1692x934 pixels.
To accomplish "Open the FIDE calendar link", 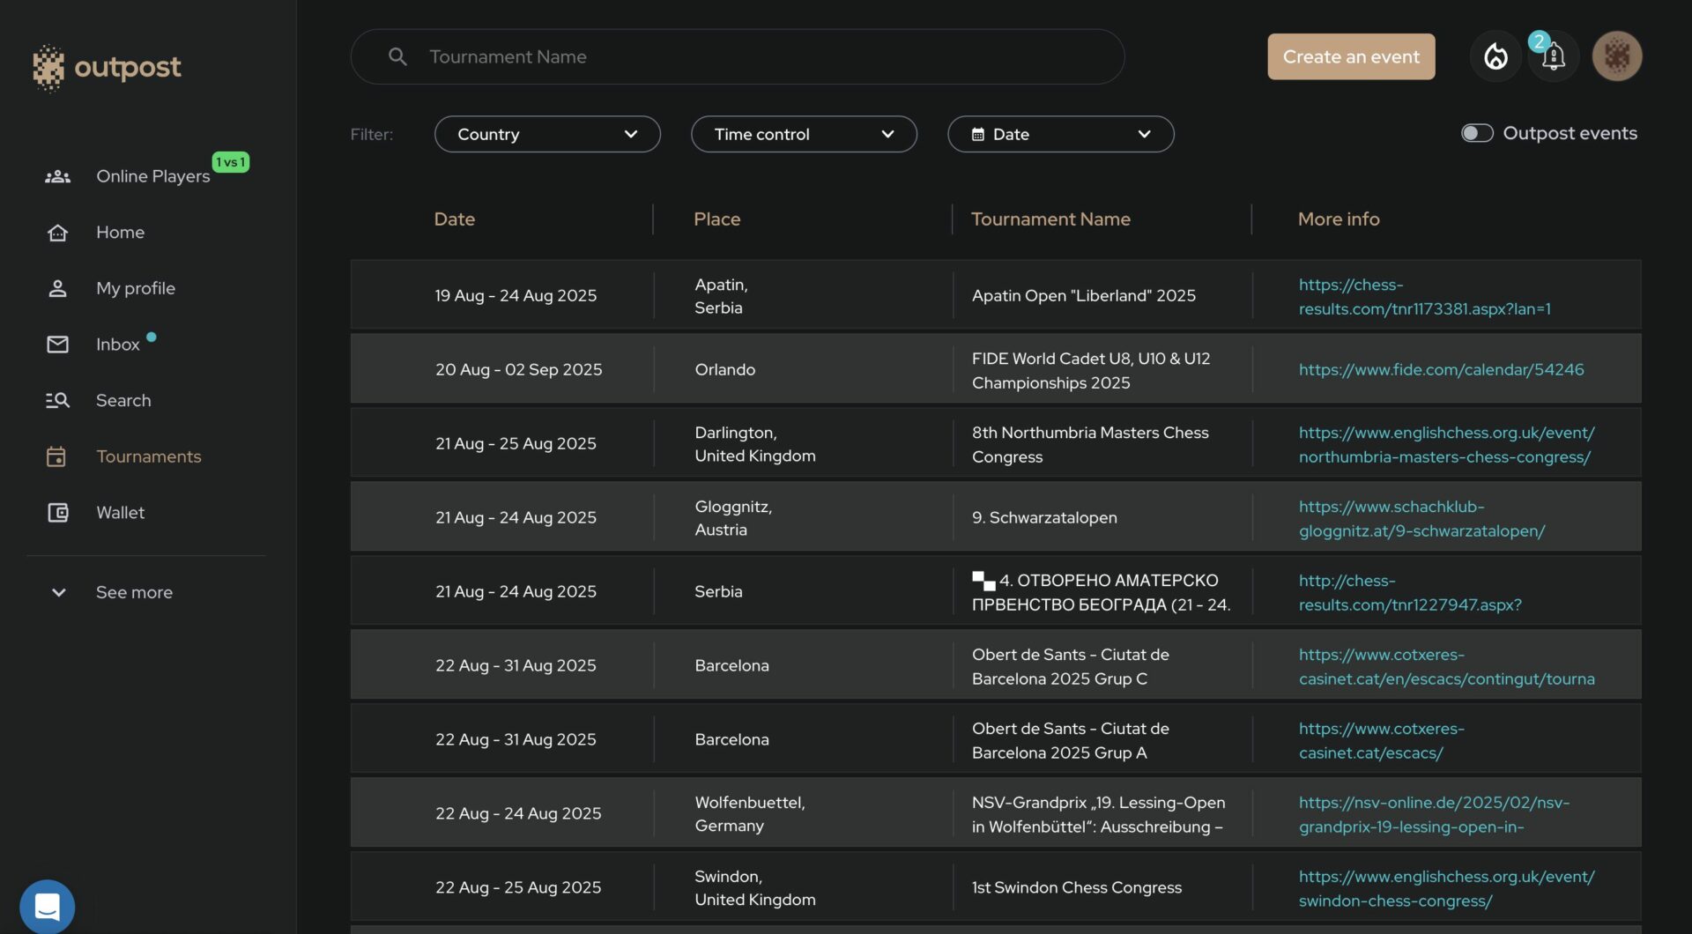I will (x=1441, y=369).
